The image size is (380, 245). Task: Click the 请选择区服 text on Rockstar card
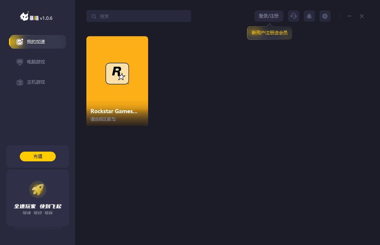point(101,119)
